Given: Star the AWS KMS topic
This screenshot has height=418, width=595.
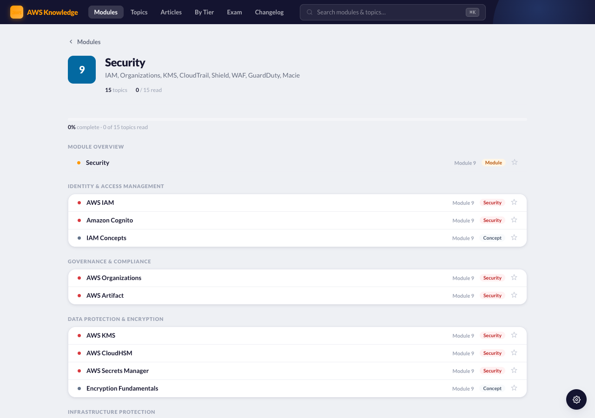Looking at the screenshot, I should [514, 335].
